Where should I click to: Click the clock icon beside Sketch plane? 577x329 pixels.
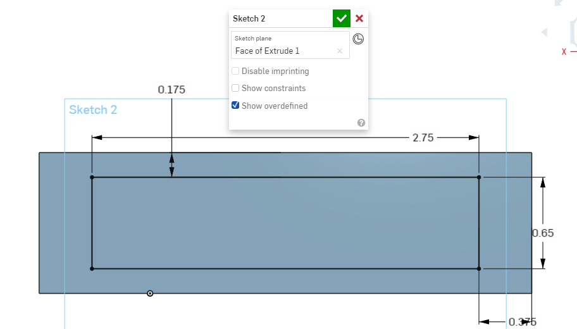click(358, 39)
